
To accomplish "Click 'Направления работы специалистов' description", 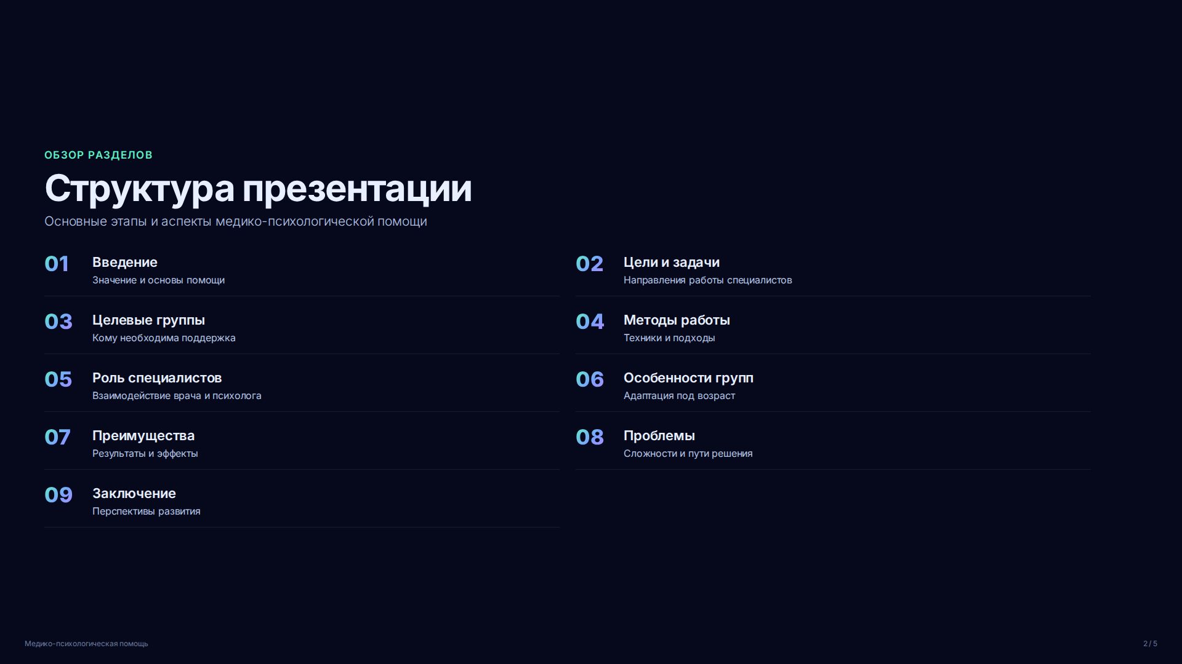I will [708, 280].
